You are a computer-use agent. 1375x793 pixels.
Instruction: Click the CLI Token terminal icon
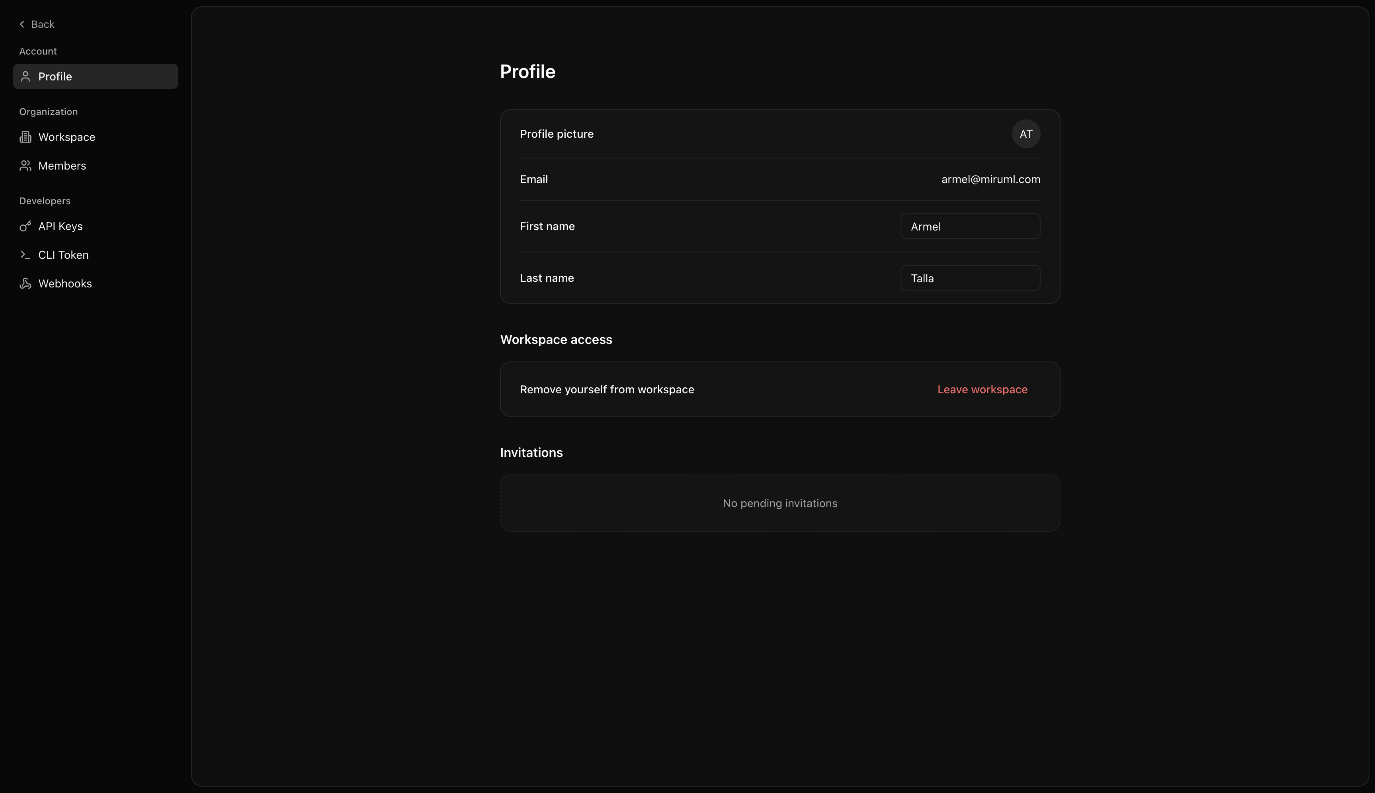coord(25,255)
